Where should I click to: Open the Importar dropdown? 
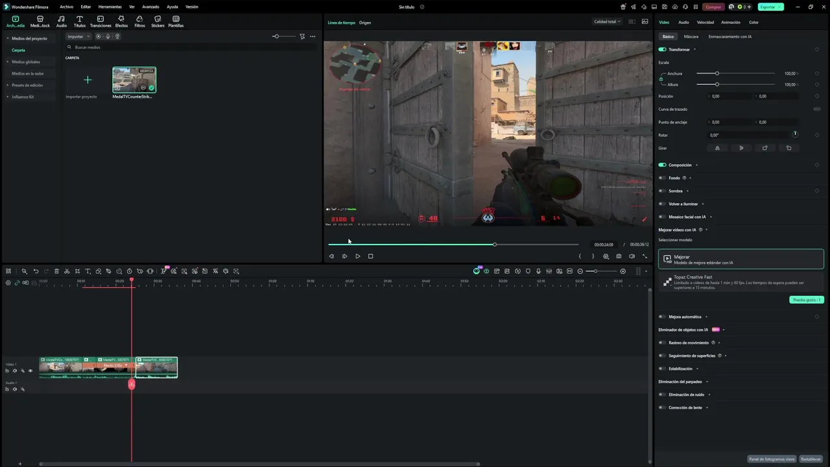[79, 36]
